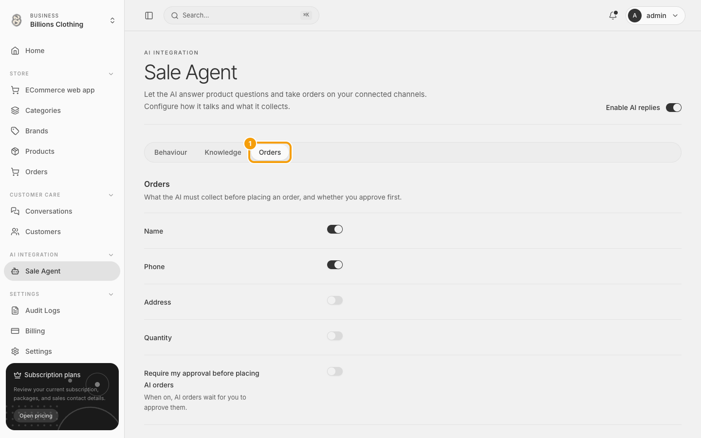Enable the Quantity toggle
The width and height of the screenshot is (701, 438).
pyautogui.click(x=335, y=336)
